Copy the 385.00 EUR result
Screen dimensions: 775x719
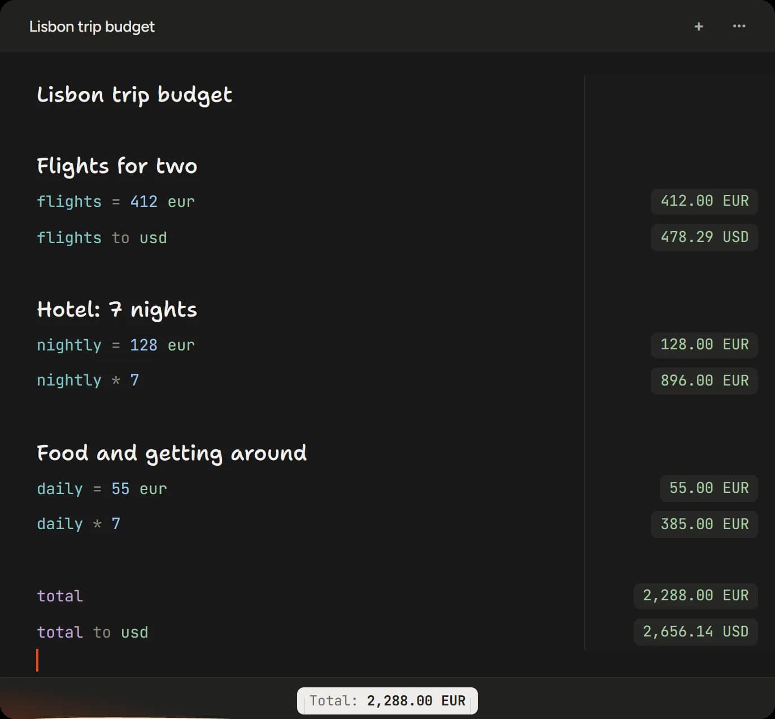[704, 524]
